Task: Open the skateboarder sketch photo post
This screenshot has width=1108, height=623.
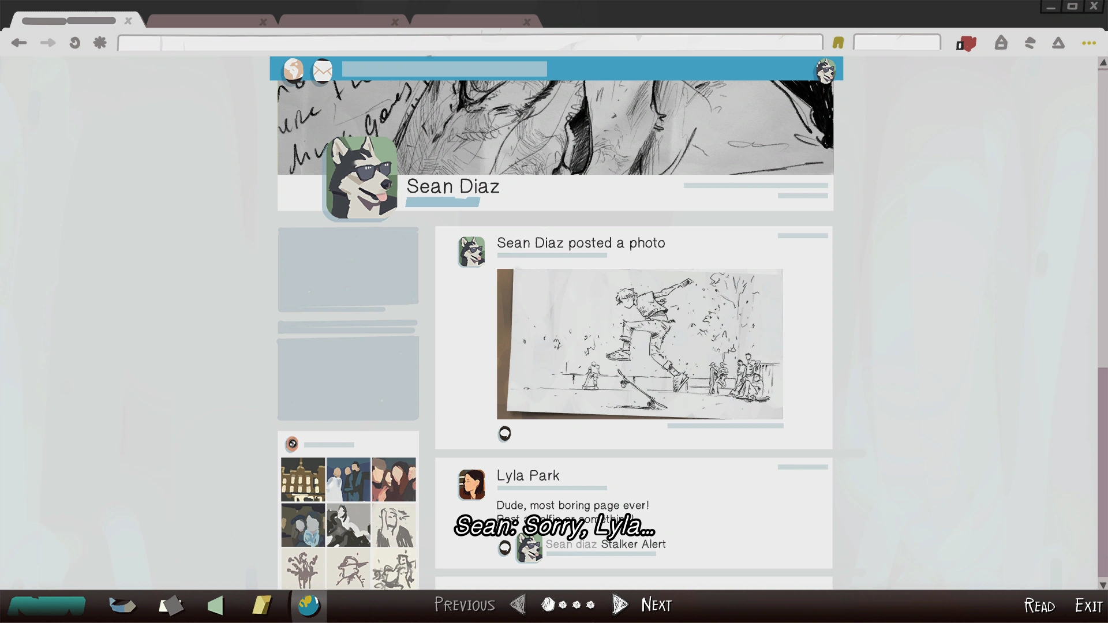Action: coord(639,344)
